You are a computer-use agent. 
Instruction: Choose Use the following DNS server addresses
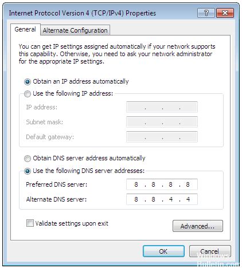[28, 171]
